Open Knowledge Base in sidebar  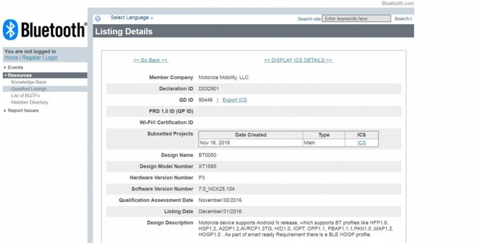[29, 82]
